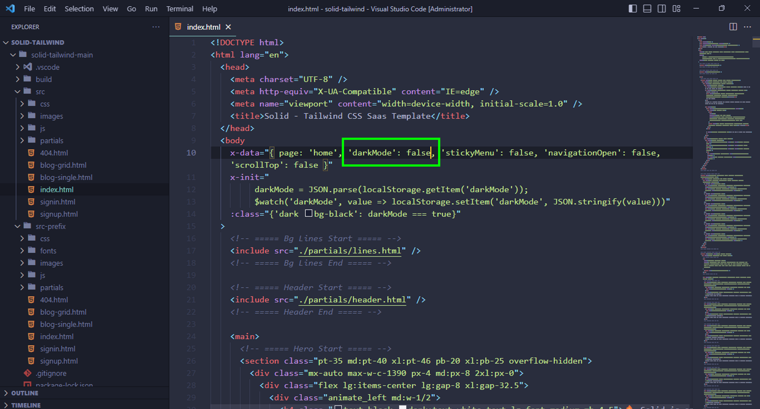Click the editor tab bar More Actions ellipsis
The image size is (760, 409).
coord(747,27)
